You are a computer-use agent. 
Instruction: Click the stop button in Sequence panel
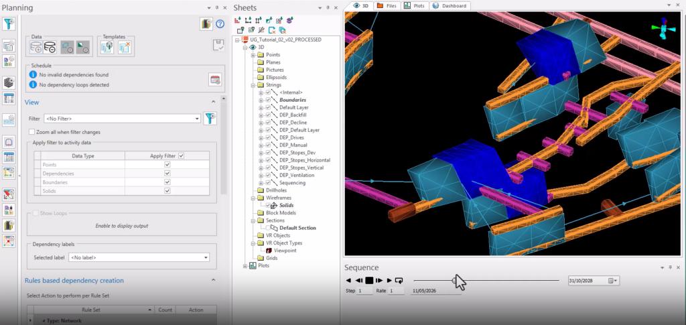pos(369,280)
